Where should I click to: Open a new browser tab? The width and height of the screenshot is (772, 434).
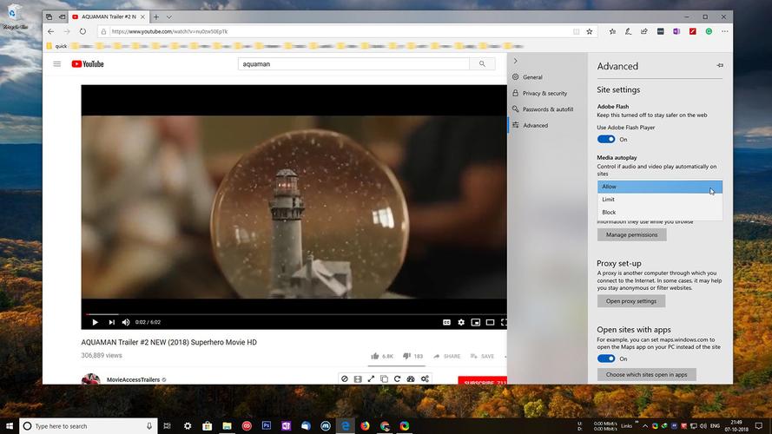click(x=156, y=16)
